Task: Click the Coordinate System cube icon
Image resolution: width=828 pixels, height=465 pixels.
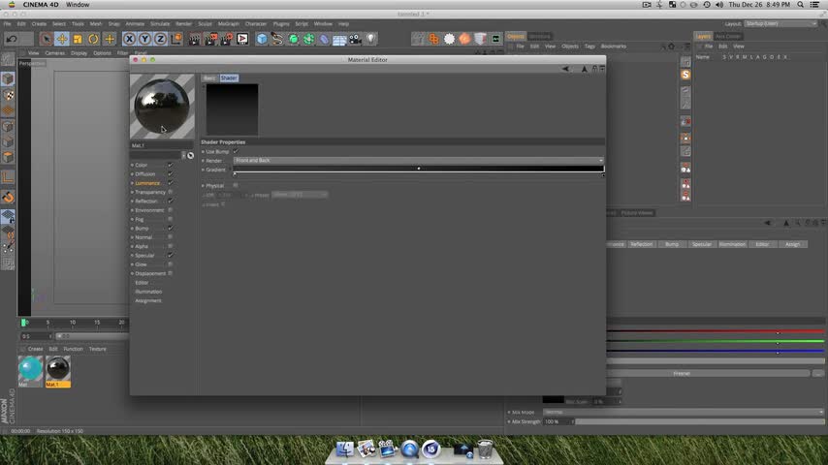Action: 176,39
